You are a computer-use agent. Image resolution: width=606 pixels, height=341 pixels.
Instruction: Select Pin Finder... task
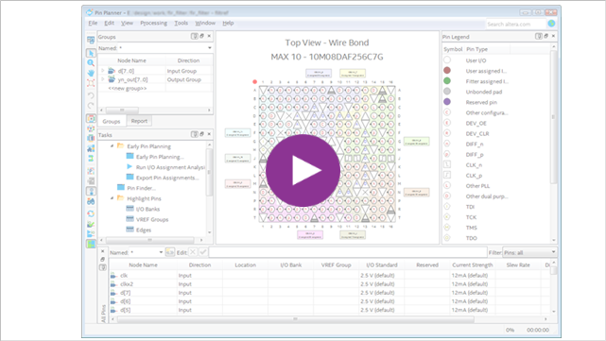tap(141, 188)
